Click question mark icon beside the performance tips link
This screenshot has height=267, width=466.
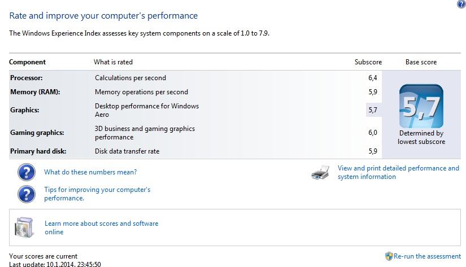tap(27, 194)
